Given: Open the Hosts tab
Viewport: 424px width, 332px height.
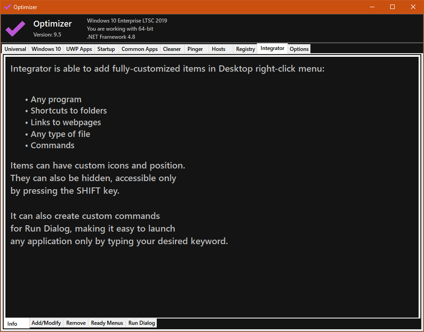Looking at the screenshot, I should [219, 49].
